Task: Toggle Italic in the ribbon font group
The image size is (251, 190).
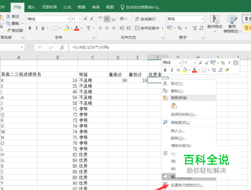Action: [36, 28]
